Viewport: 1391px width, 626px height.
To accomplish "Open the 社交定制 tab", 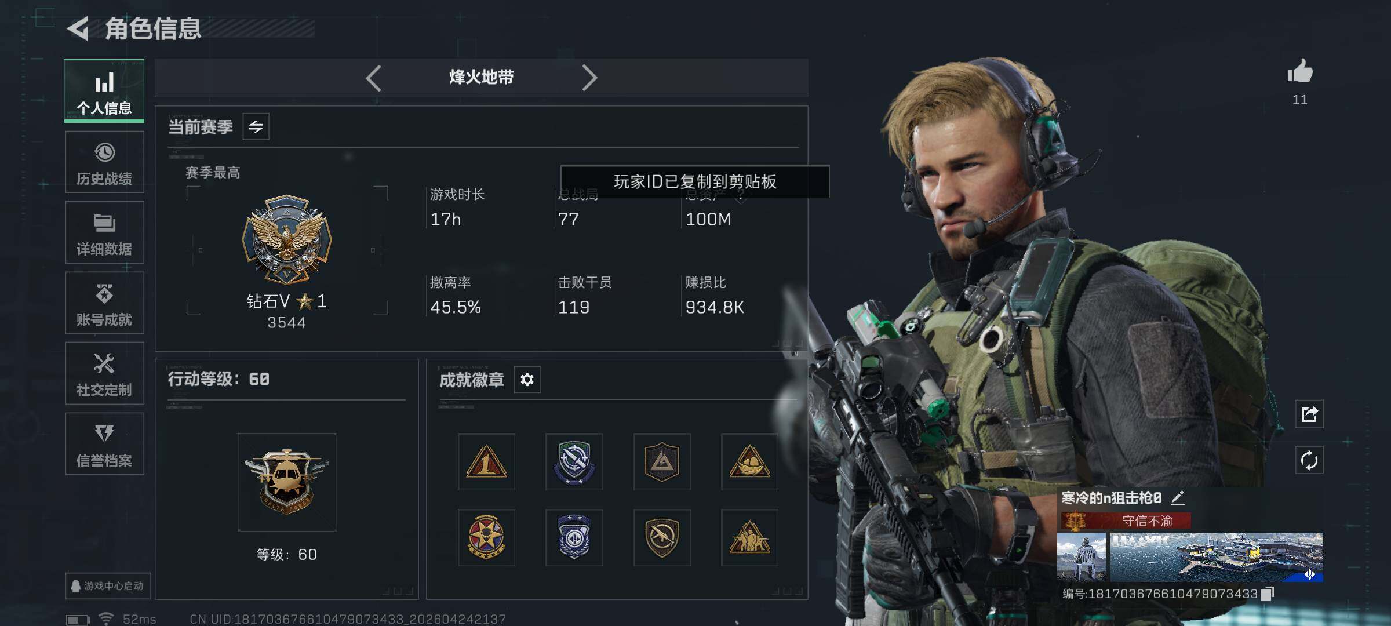I will click(104, 373).
